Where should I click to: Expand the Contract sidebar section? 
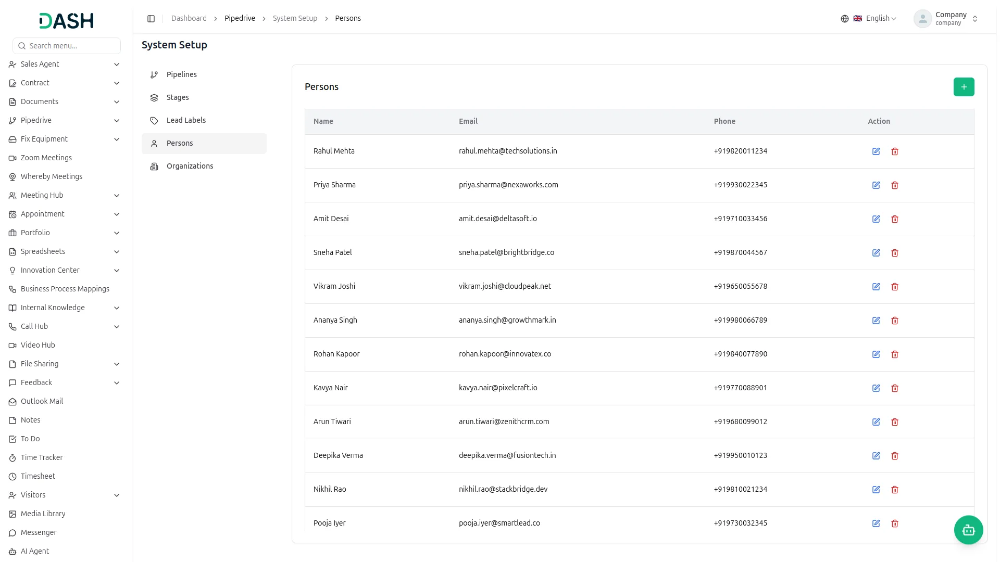65,83
